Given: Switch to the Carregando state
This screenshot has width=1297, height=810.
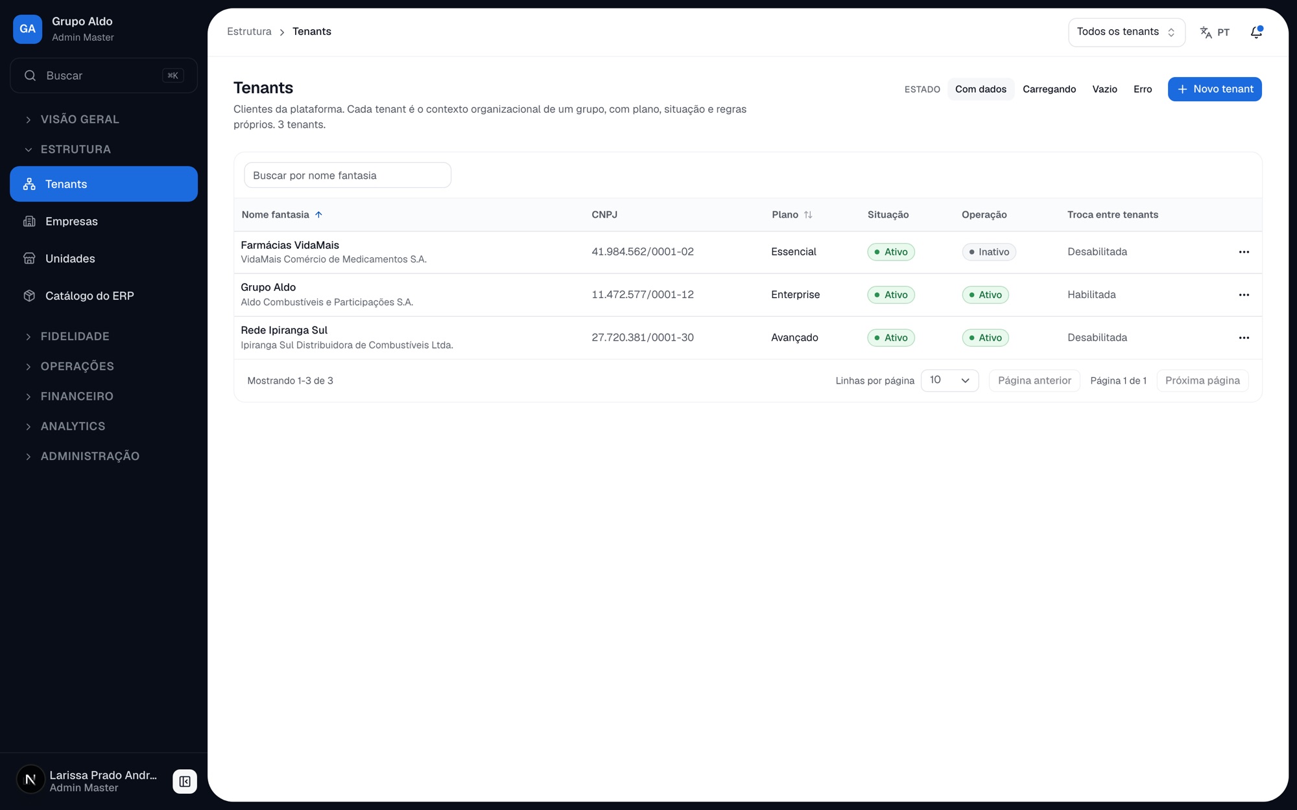Looking at the screenshot, I should coord(1049,89).
